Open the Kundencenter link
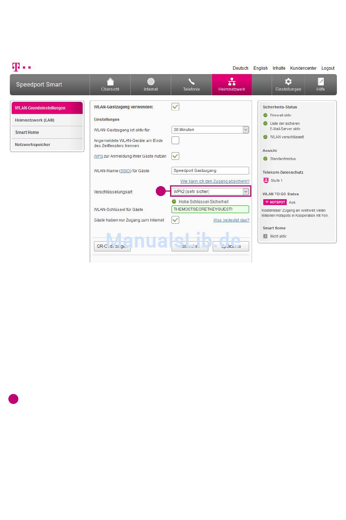Viewport: 346px width, 520px height. click(x=303, y=68)
